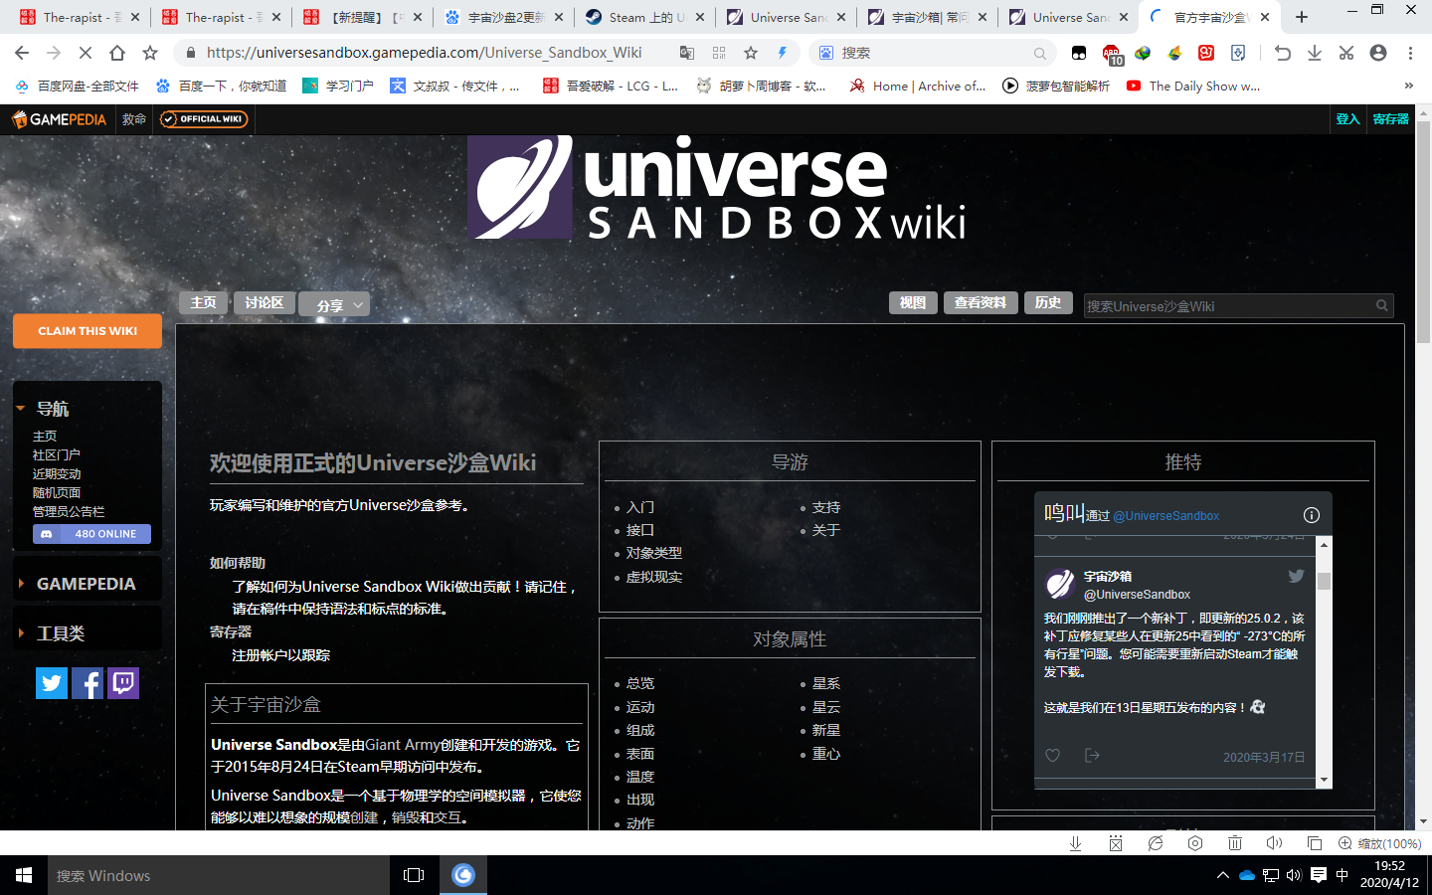
Task: Open the @UniverseSandbox Twitter handle link
Action: [1165, 516]
